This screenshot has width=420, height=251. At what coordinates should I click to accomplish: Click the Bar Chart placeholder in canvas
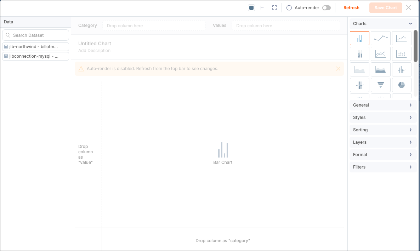(x=223, y=153)
